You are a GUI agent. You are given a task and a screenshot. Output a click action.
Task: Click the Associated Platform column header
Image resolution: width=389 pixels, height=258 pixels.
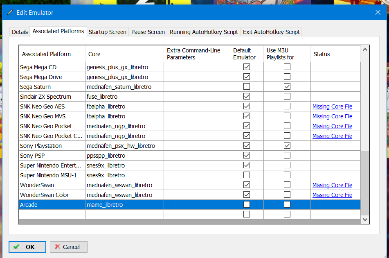tap(52, 54)
